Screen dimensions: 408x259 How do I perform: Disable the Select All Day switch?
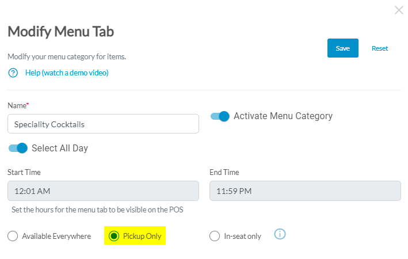(x=18, y=148)
